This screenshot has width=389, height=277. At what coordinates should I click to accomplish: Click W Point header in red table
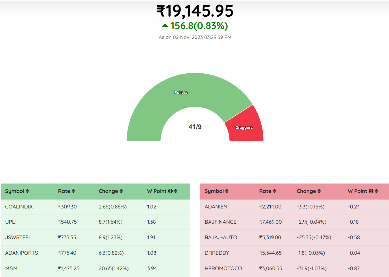click(x=357, y=191)
